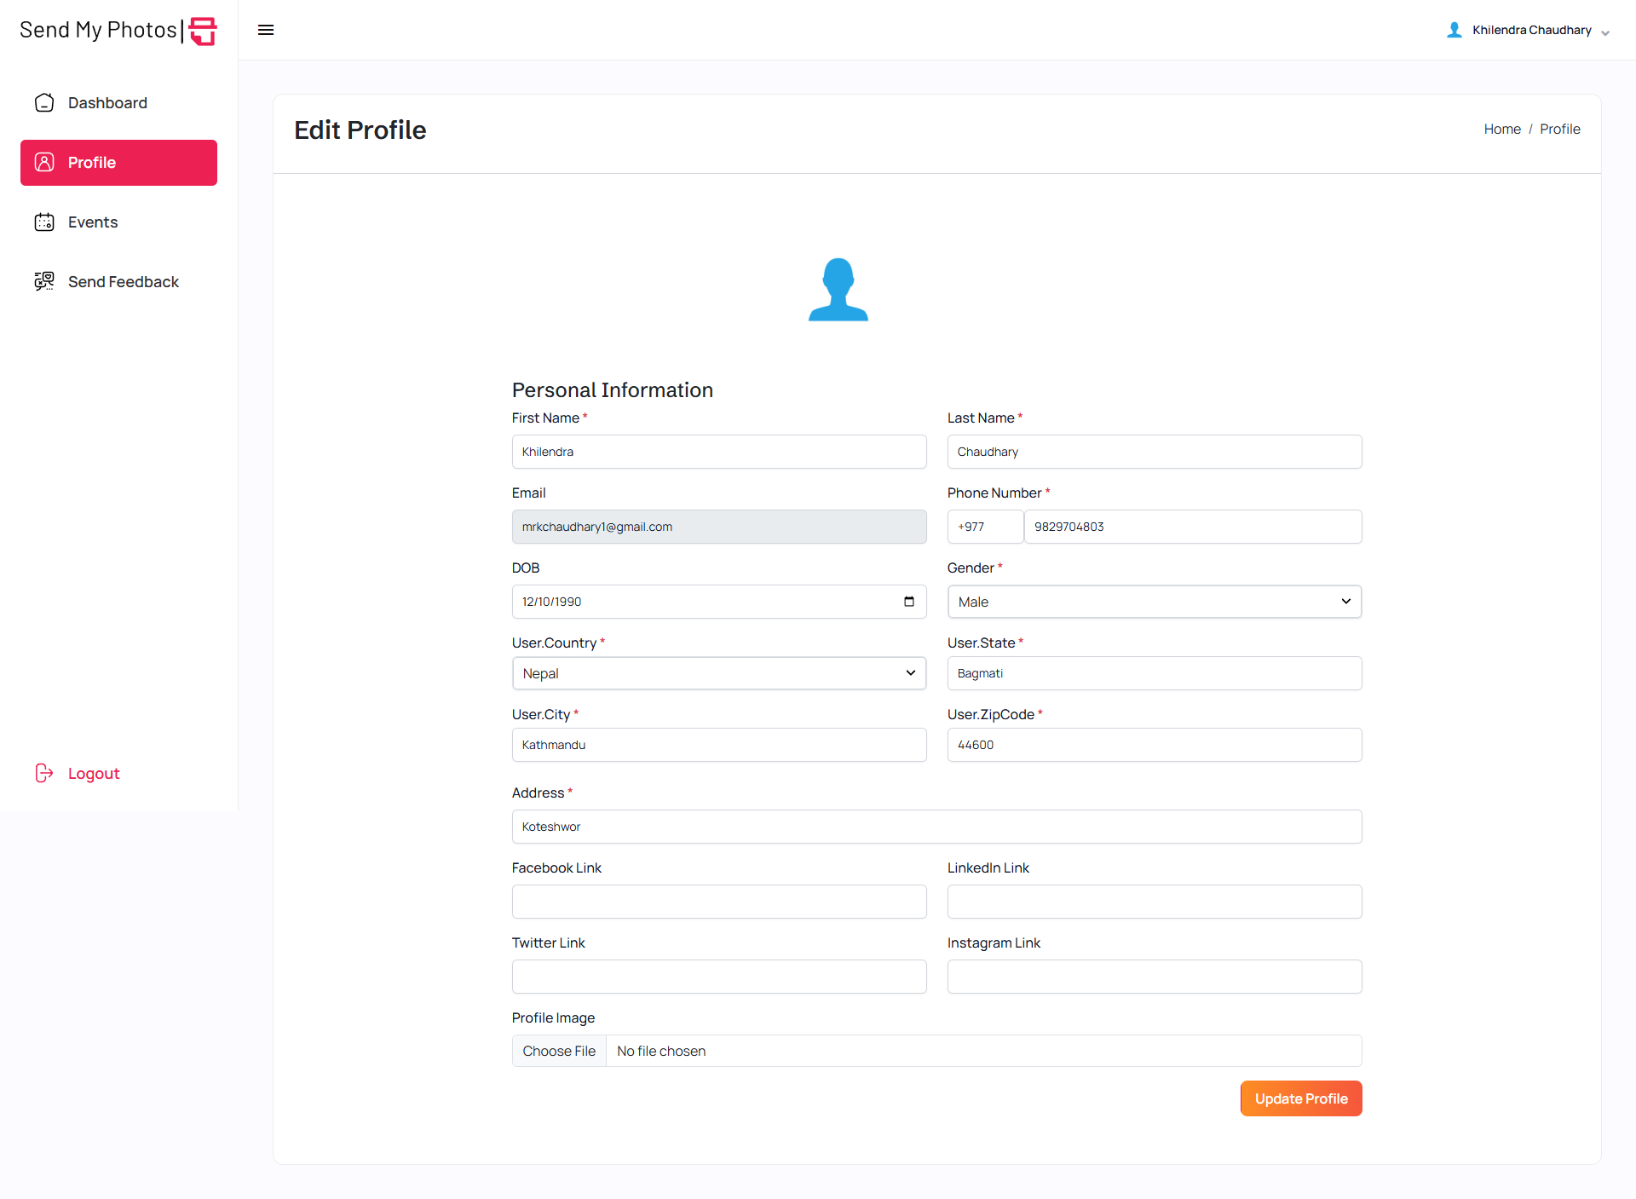Image resolution: width=1636 pixels, height=1199 pixels.
Task: Click the blue profile avatar image
Action: click(838, 290)
